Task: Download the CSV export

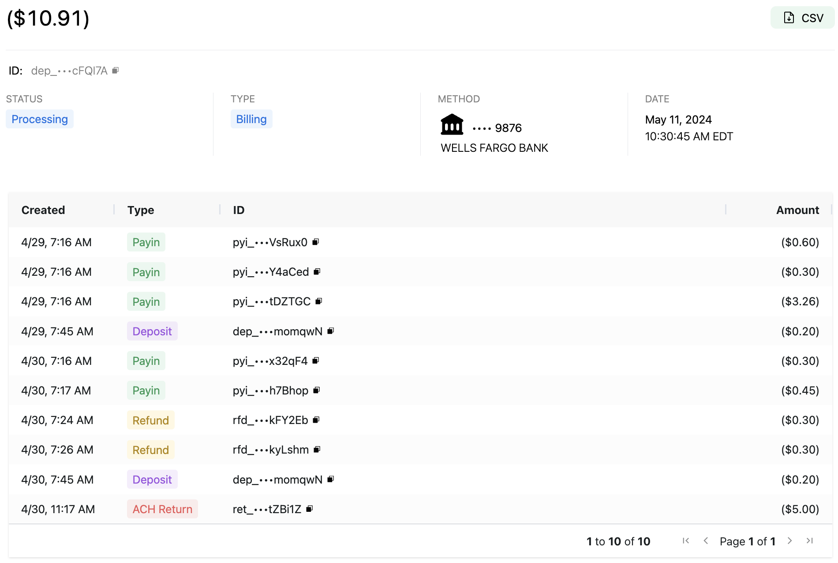Action: tap(803, 18)
